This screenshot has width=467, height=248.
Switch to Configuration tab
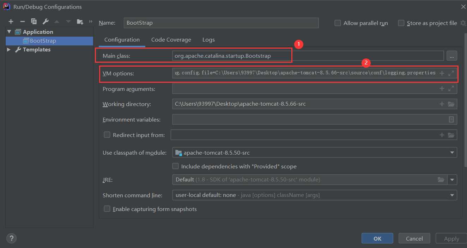coord(122,40)
